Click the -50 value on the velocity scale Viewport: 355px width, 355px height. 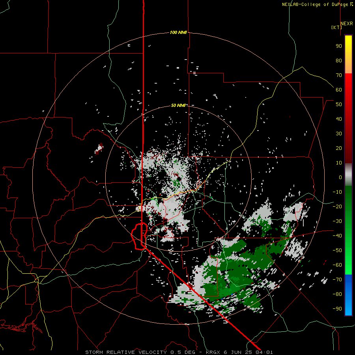pos(337,250)
